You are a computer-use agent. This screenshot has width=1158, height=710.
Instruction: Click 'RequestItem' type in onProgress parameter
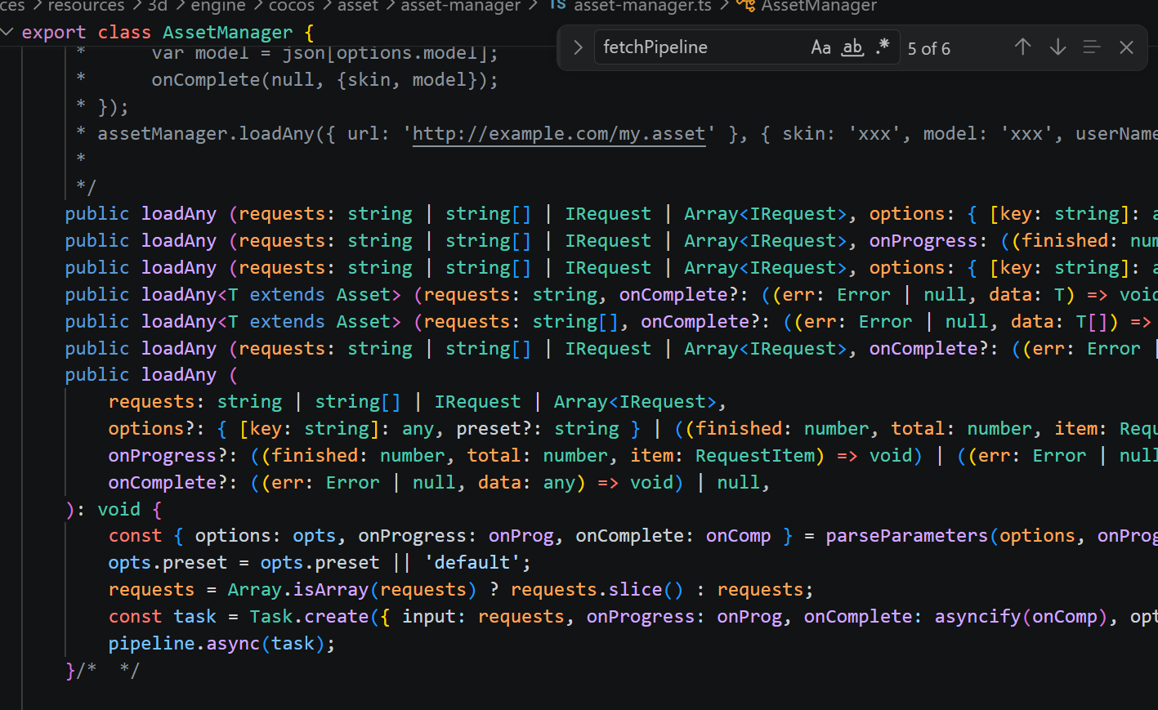tap(755, 455)
